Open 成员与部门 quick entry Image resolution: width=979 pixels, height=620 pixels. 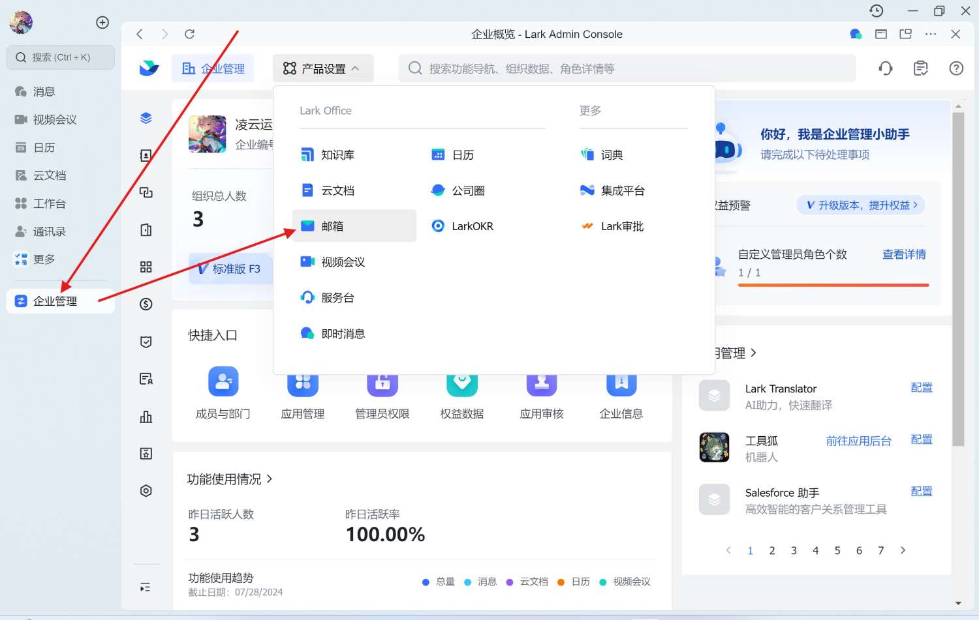(223, 393)
